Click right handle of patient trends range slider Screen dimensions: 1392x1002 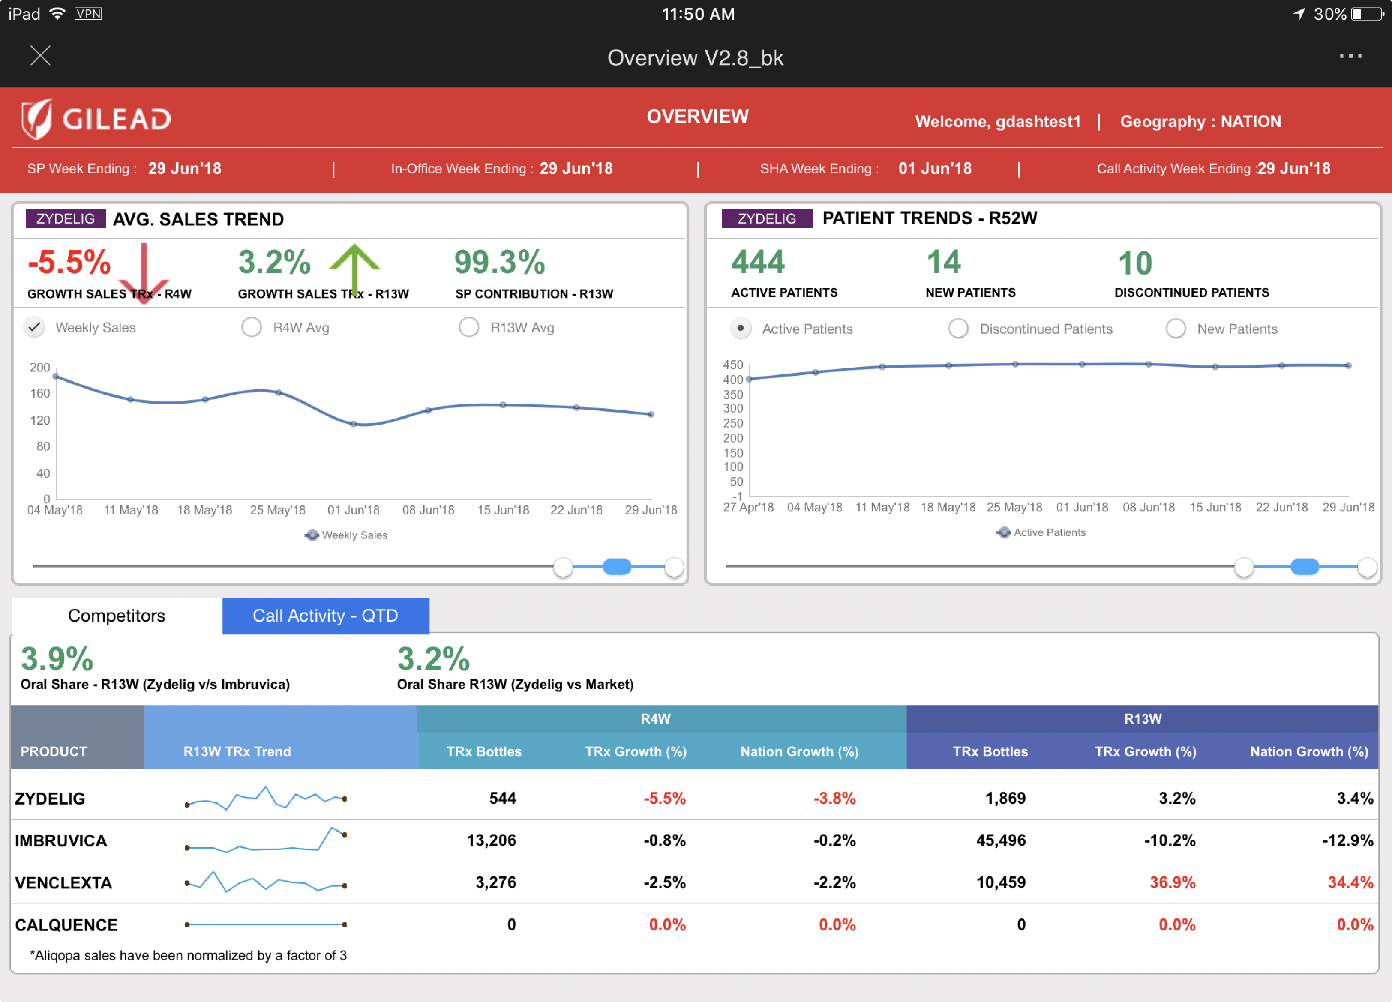1367,567
